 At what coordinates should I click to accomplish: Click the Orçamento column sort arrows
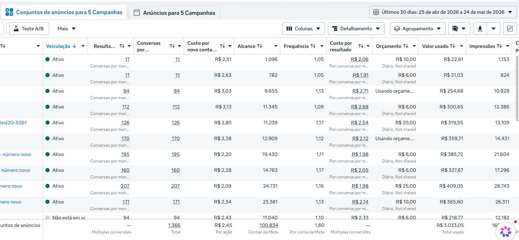click(x=406, y=46)
